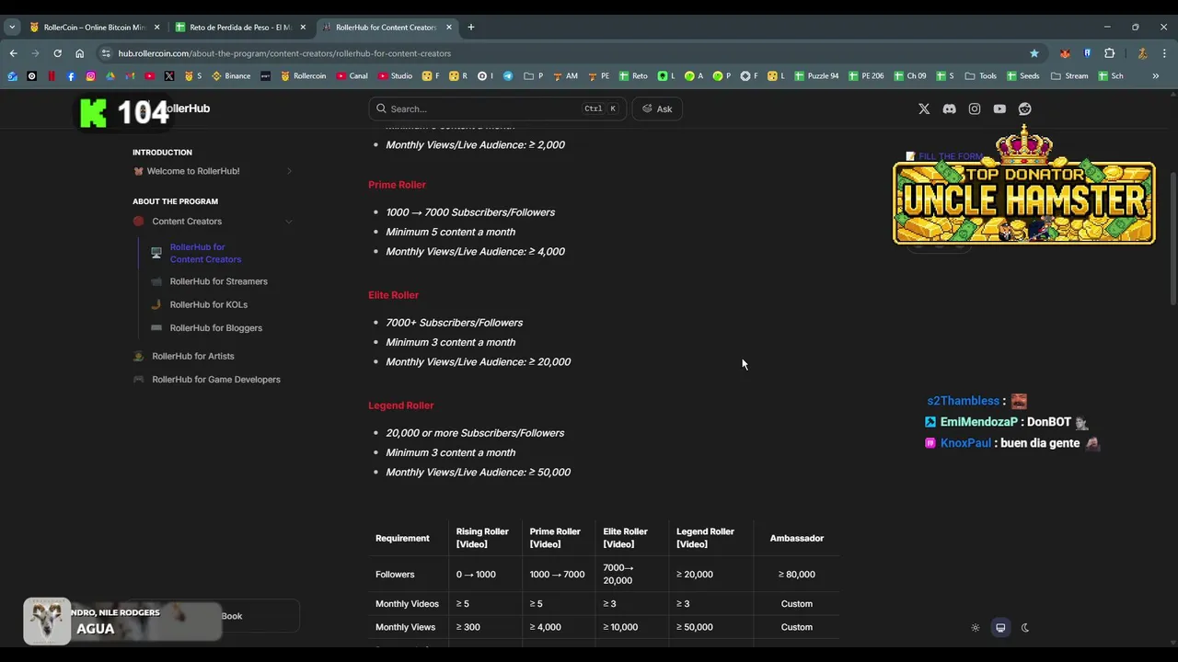The height and width of the screenshot is (662, 1178).
Task: Open the YouTube icon in RollerHub header
Action: point(999,108)
